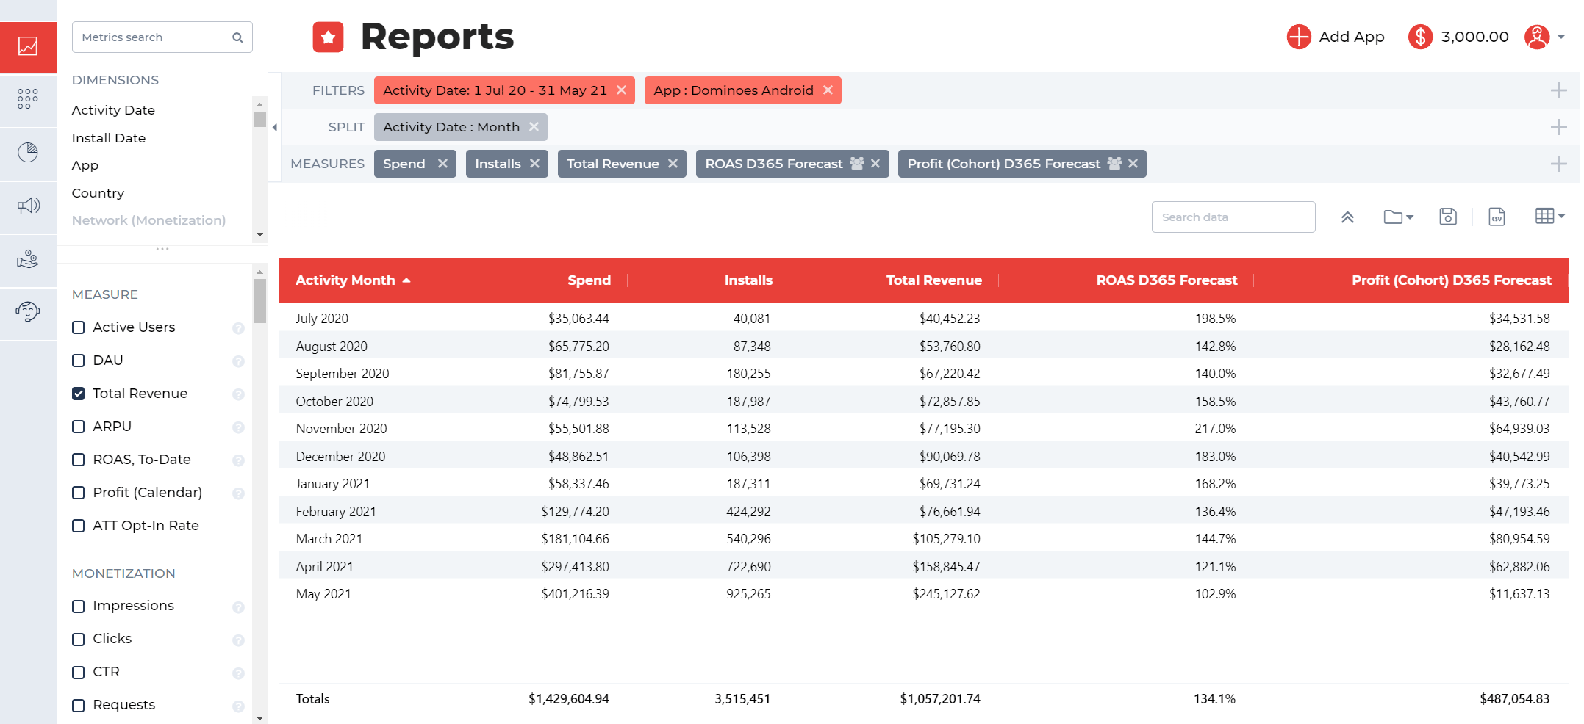Open the folder reports dropdown
Viewport: 1584px width, 724px height.
coord(1398,217)
